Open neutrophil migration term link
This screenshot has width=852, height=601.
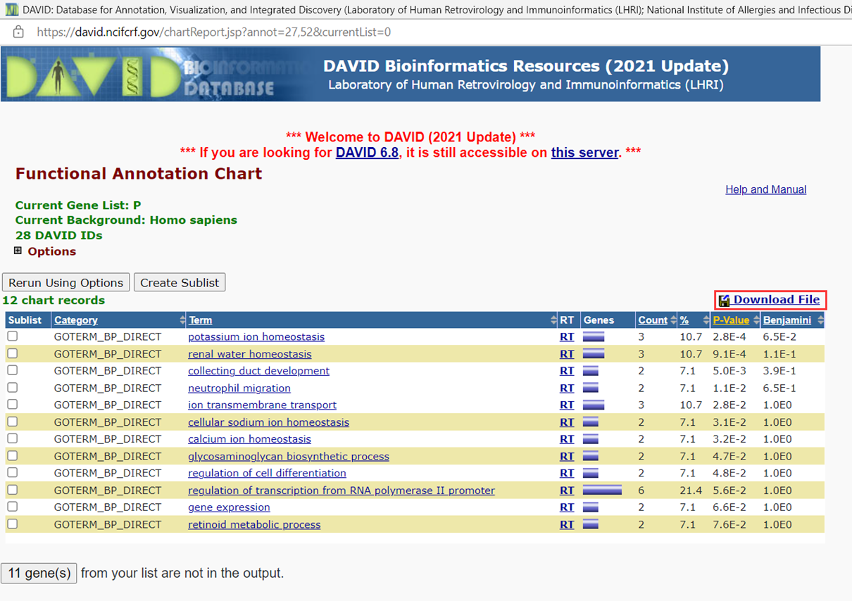point(239,388)
